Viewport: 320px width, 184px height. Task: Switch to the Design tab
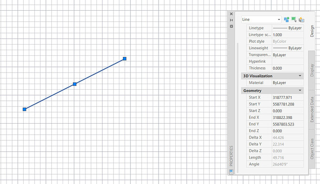[312, 31]
